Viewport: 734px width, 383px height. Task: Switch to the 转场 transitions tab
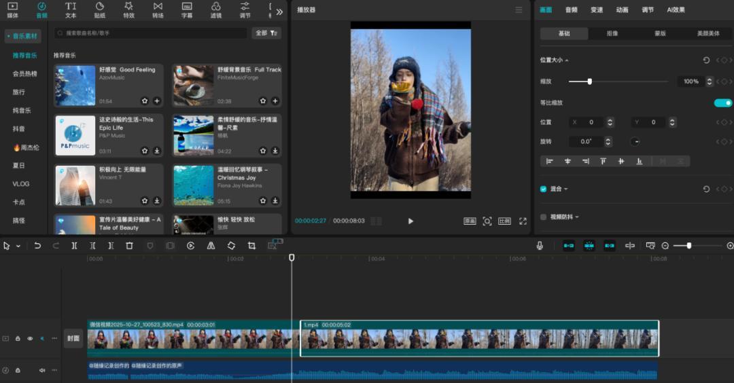(x=158, y=10)
